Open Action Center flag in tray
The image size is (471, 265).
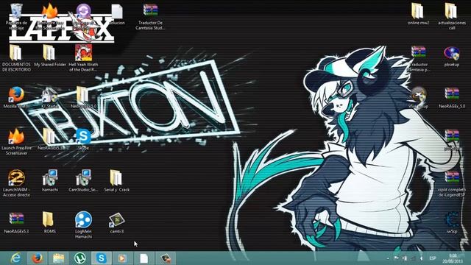coord(396,258)
